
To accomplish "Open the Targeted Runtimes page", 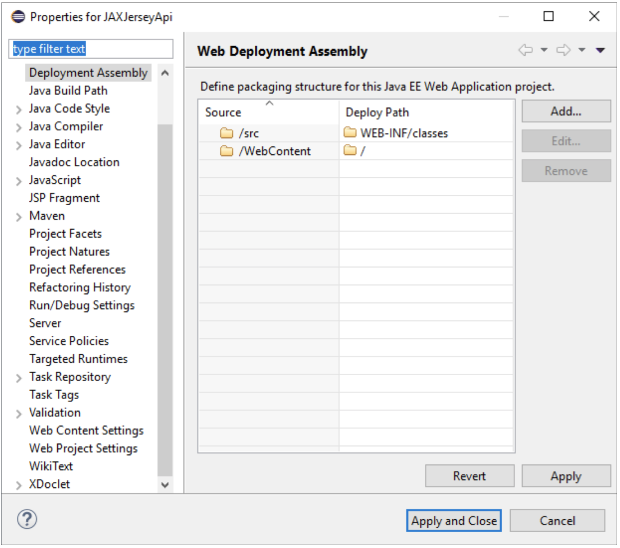I will 78,359.
